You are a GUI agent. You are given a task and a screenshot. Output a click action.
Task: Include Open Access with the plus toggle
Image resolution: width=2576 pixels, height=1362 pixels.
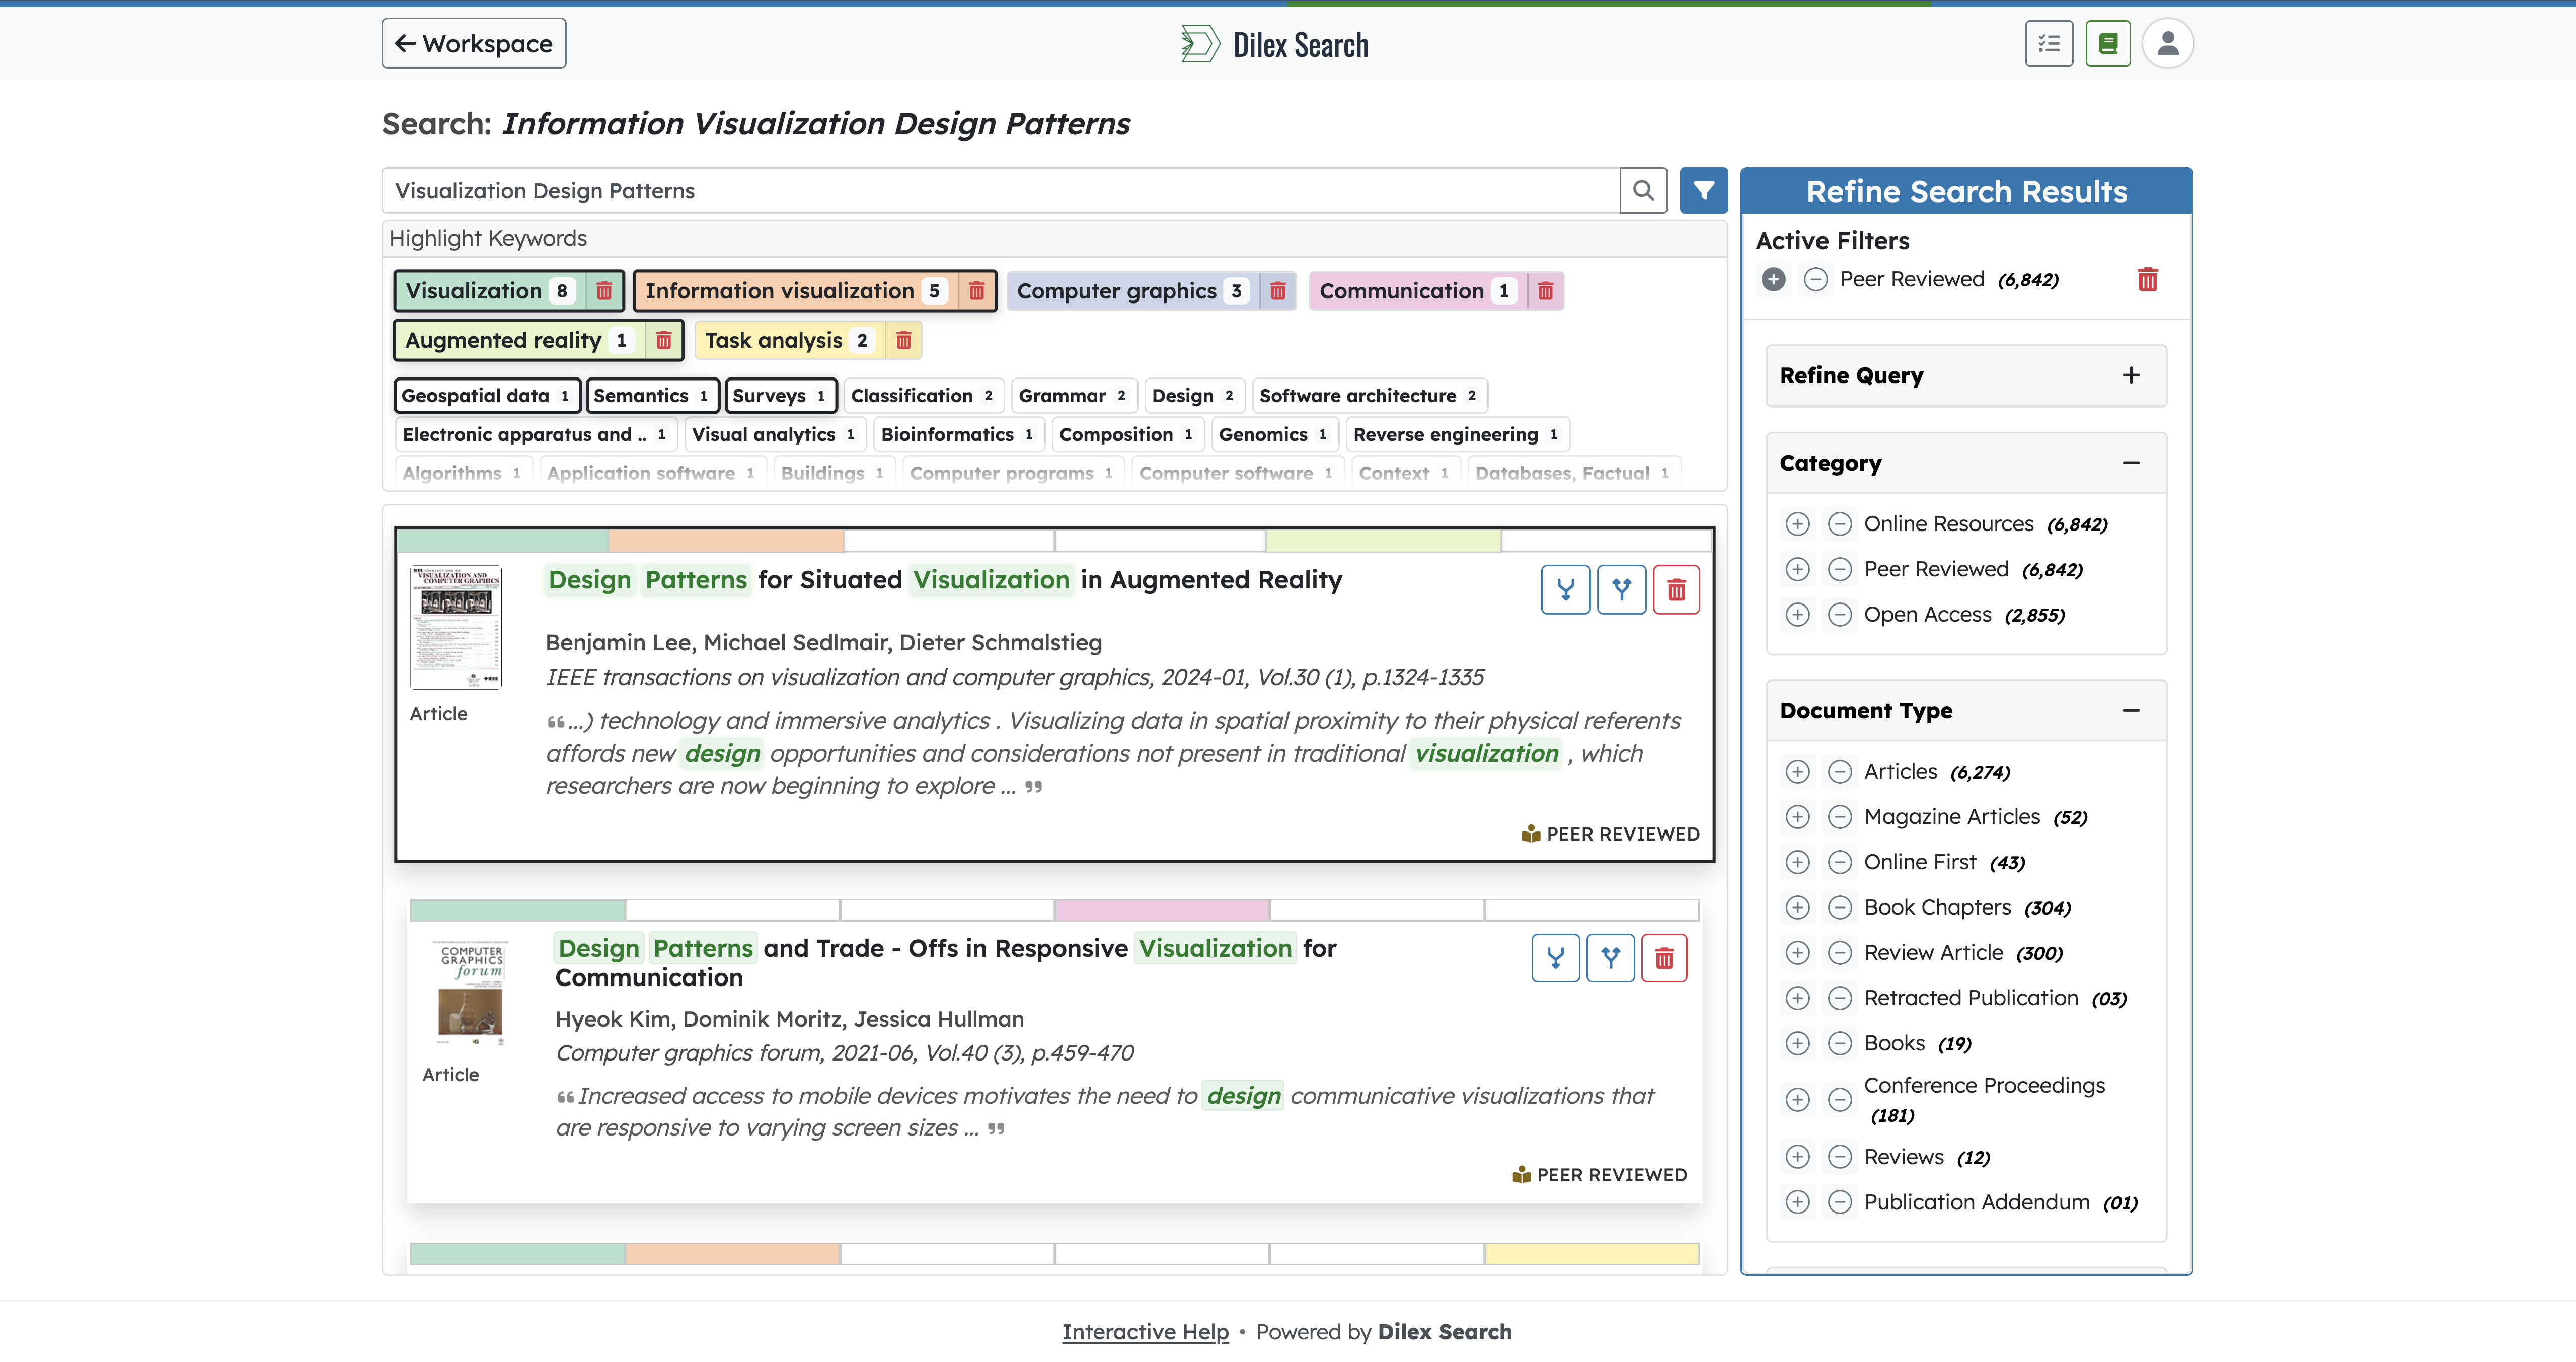[x=1797, y=614]
